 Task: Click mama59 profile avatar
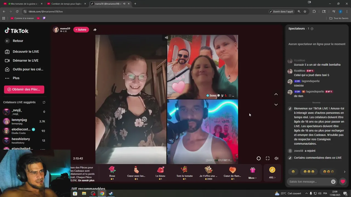[56, 30]
